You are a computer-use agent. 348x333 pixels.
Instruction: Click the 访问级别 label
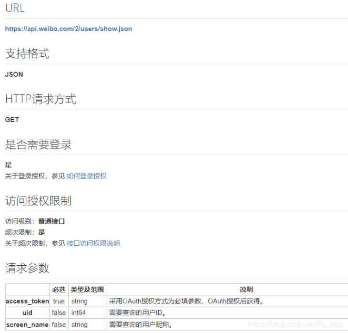pyautogui.click(x=20, y=221)
